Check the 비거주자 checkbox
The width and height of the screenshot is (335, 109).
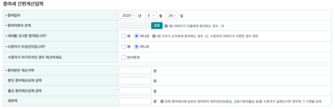(124, 57)
